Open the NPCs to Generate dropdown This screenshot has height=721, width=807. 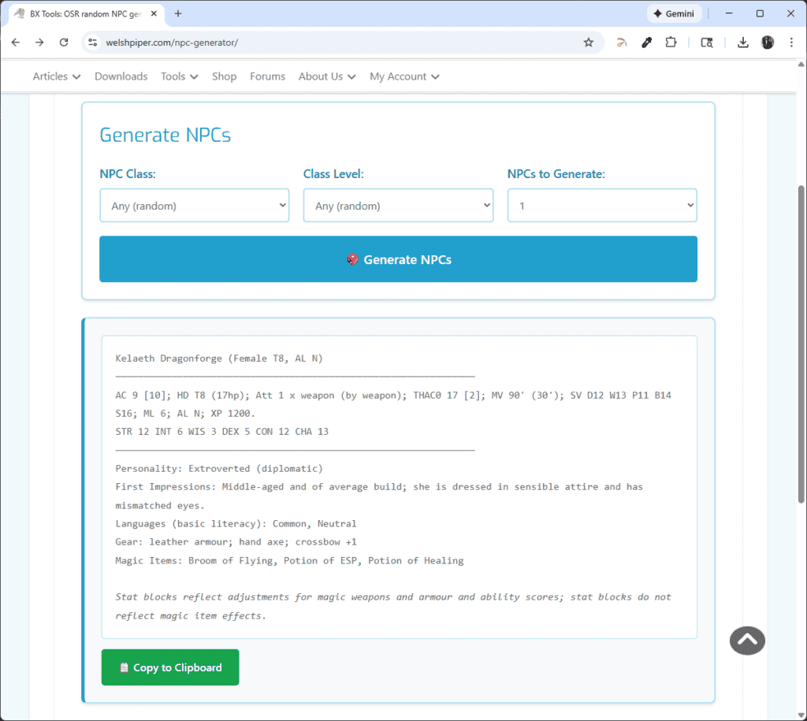pos(602,206)
